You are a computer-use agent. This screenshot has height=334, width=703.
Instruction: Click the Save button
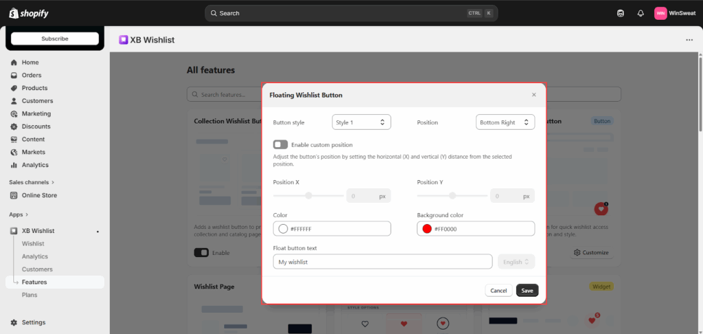[x=527, y=291]
